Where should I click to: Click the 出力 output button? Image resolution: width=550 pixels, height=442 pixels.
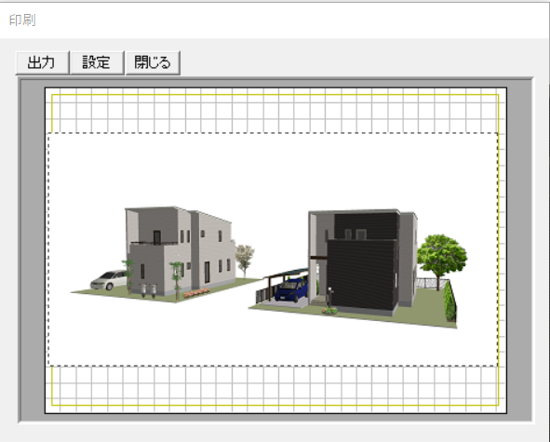tap(42, 62)
